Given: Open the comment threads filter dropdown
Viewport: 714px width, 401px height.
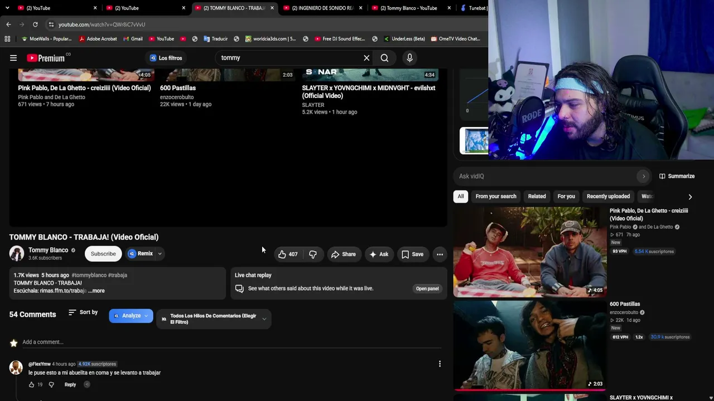Looking at the screenshot, I should coord(214,319).
